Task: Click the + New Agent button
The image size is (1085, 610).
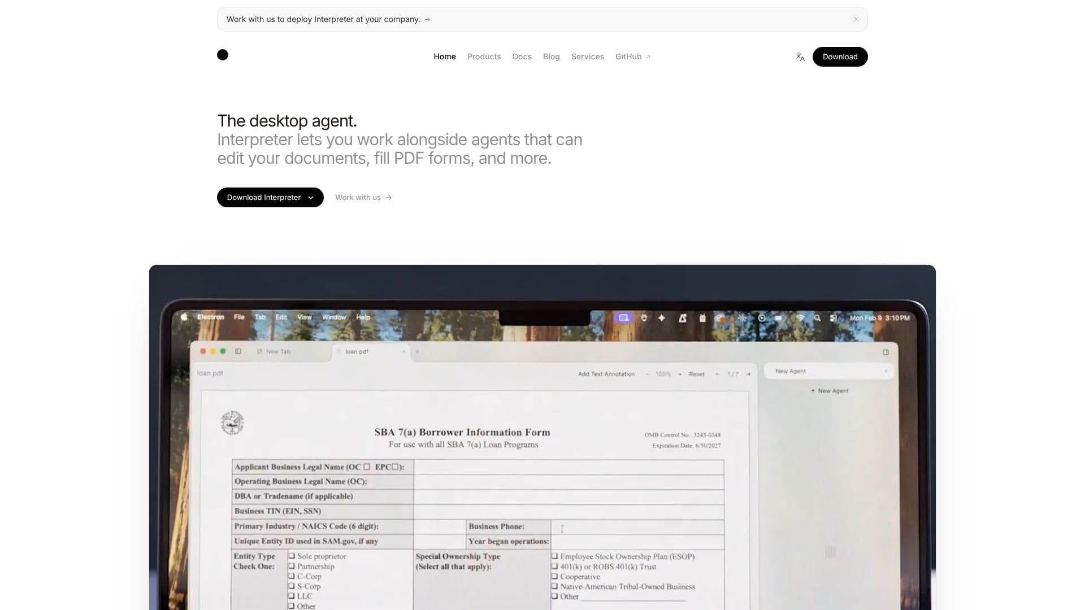Action: tap(829, 391)
